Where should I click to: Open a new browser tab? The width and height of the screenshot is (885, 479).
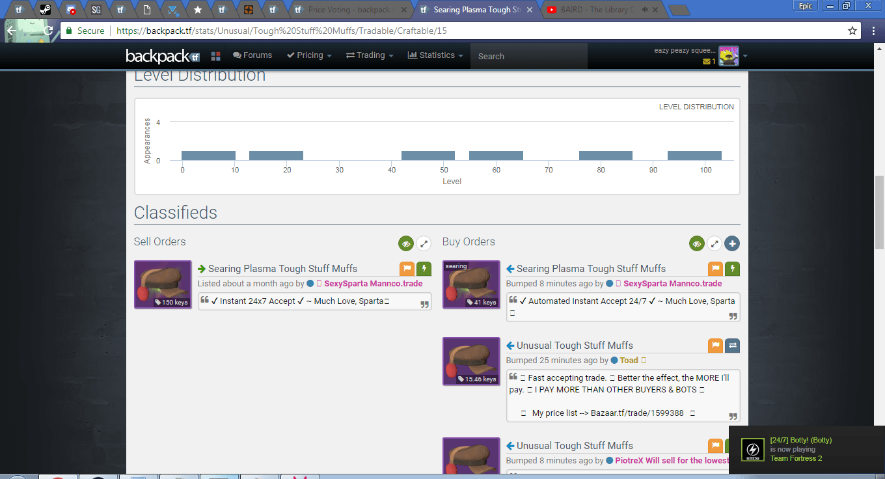tap(679, 10)
